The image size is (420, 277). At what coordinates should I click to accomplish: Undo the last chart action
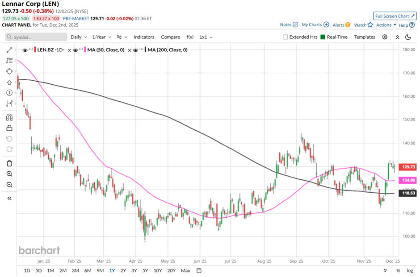click(9, 139)
